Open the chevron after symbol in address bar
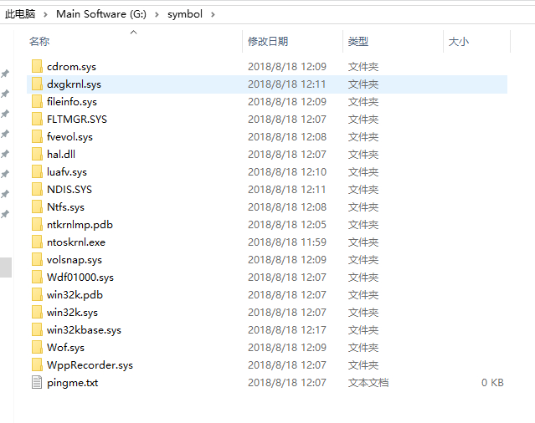 pyautogui.click(x=212, y=14)
